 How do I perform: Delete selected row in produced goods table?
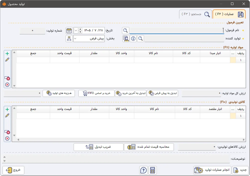[x=7, y=132]
